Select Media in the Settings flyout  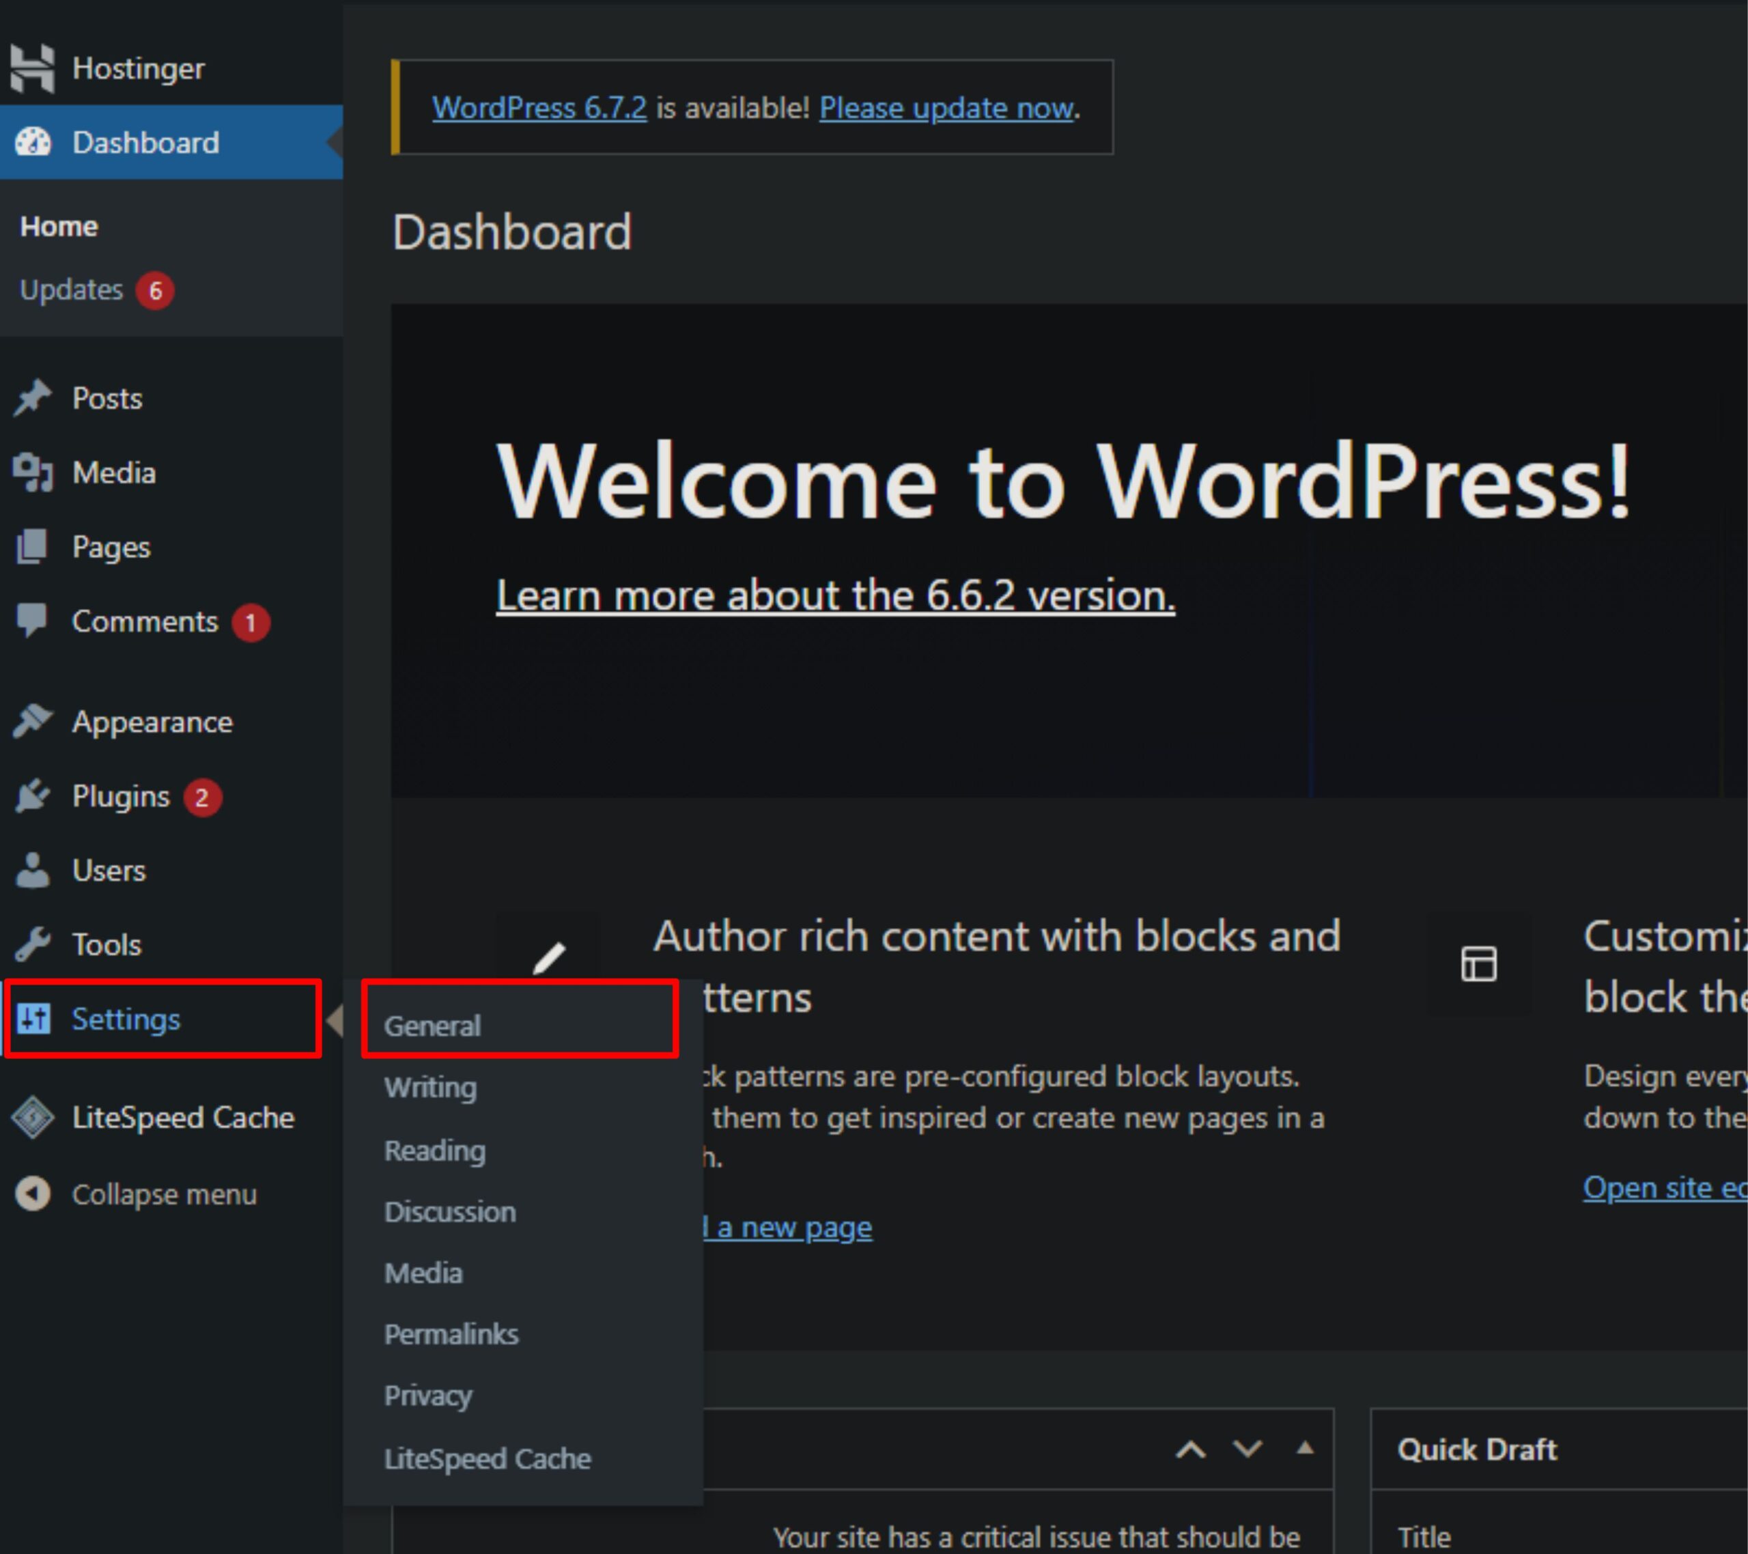pyautogui.click(x=522, y=1273)
